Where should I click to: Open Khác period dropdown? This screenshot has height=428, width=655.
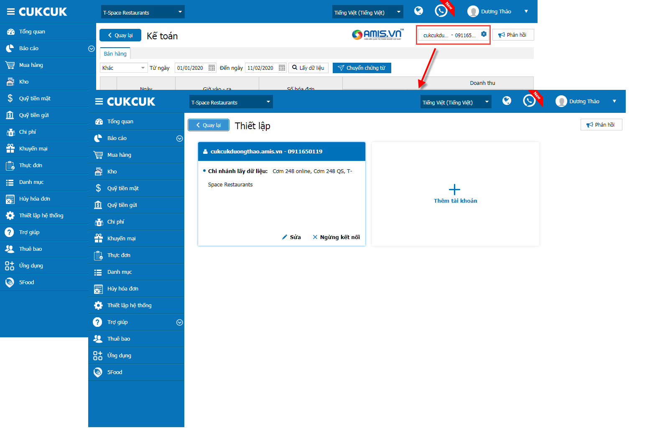pyautogui.click(x=124, y=68)
